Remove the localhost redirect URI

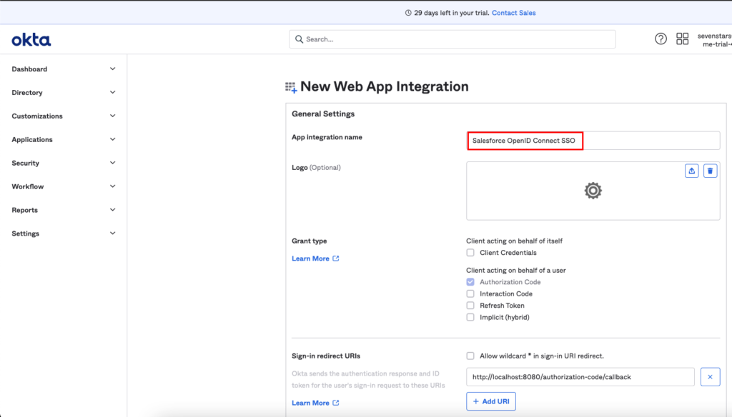[x=710, y=377]
